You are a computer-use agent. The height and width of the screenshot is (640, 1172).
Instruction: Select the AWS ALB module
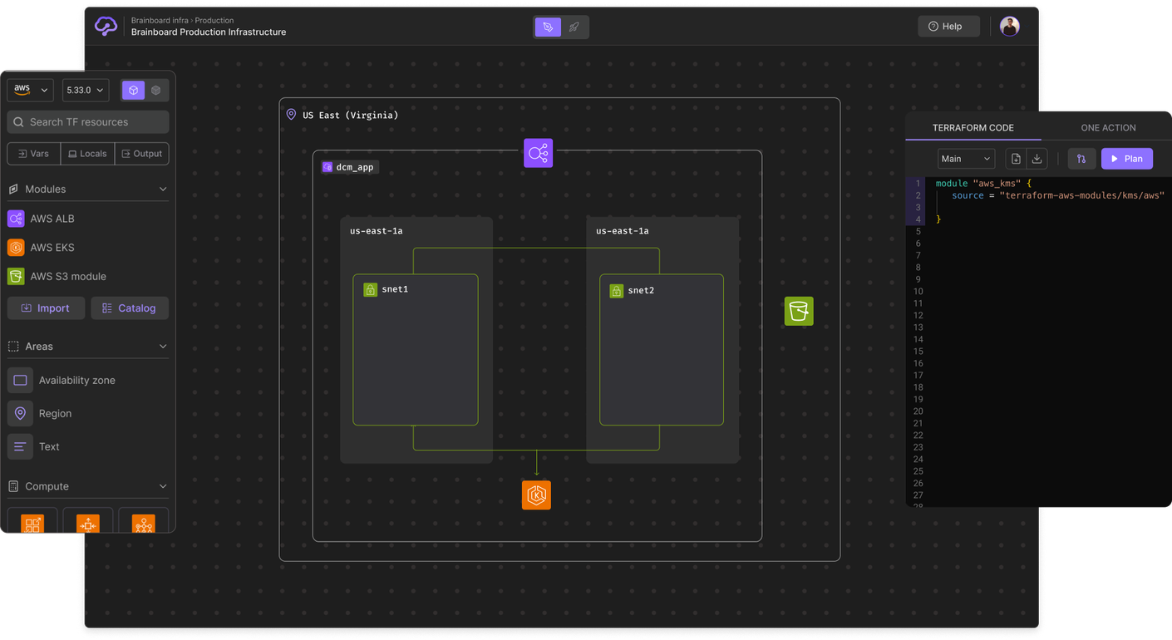point(52,218)
